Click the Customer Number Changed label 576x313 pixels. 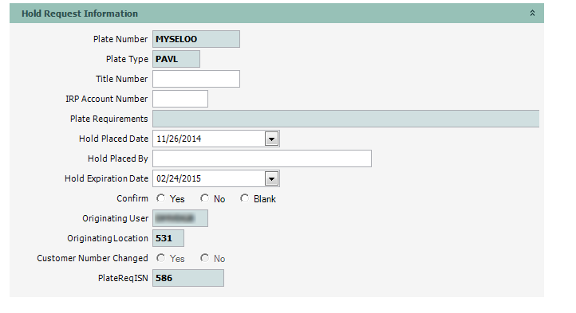click(x=93, y=258)
